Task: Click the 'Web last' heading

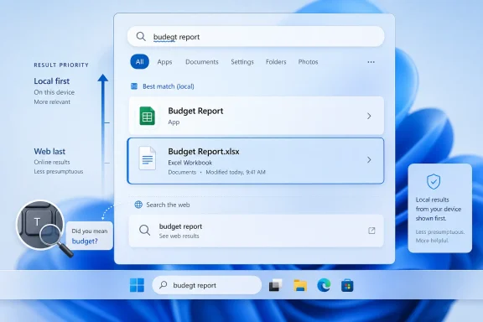Action: click(49, 151)
